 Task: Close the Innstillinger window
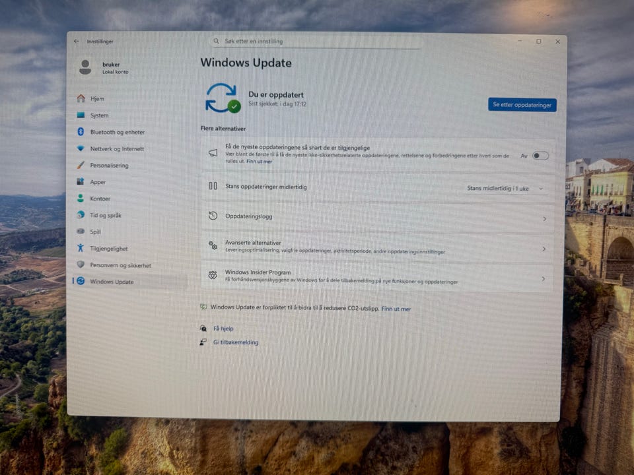[x=557, y=42]
